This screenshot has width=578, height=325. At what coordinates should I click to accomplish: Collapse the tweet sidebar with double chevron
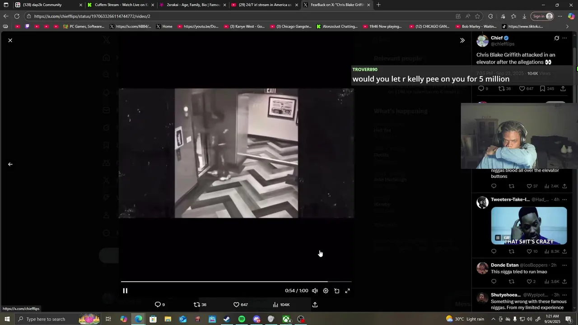pyautogui.click(x=462, y=40)
